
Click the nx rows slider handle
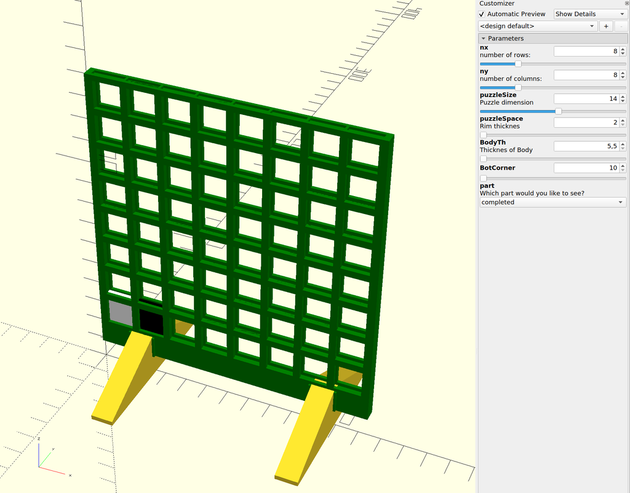point(518,64)
